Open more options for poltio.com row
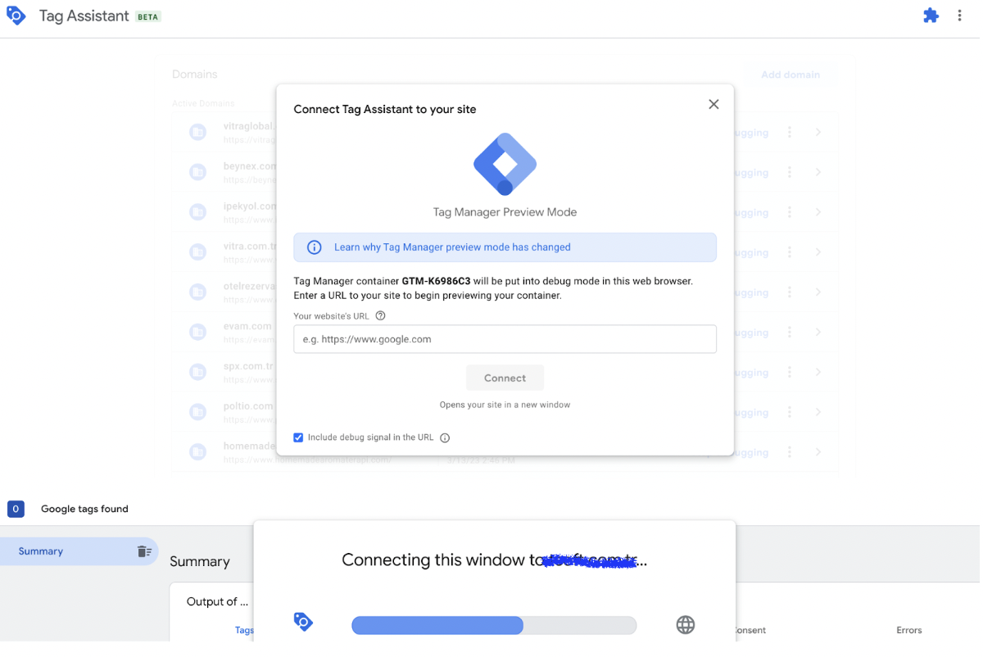983x657 pixels. pyautogui.click(x=790, y=412)
